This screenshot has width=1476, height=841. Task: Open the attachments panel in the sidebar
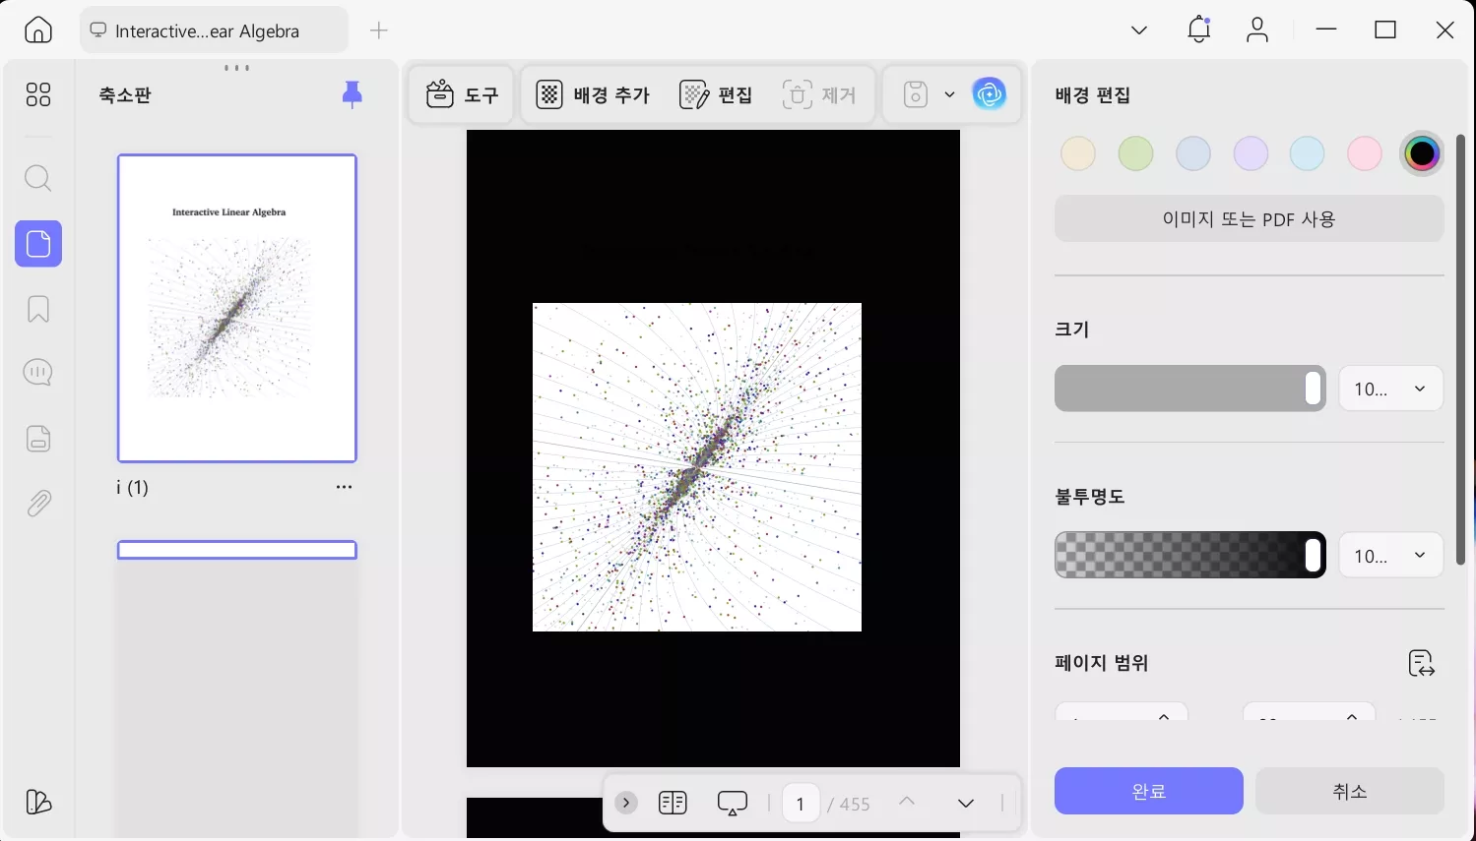(37, 503)
